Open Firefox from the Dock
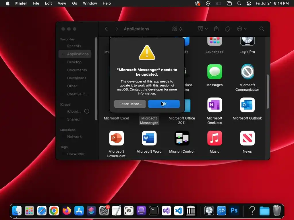Image resolution: width=294 pixels, height=220 pixels. tap(67, 211)
